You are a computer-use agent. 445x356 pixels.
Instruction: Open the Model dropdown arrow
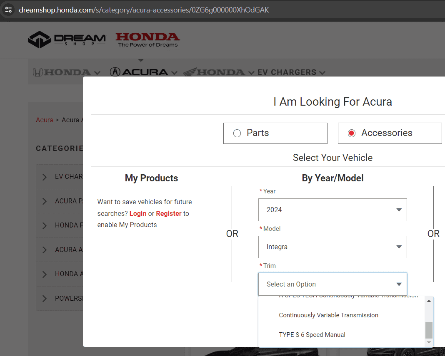tap(399, 247)
